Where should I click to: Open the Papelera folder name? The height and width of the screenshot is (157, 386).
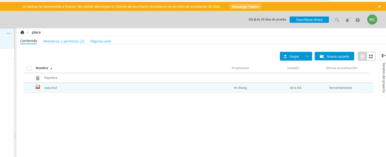51,78
